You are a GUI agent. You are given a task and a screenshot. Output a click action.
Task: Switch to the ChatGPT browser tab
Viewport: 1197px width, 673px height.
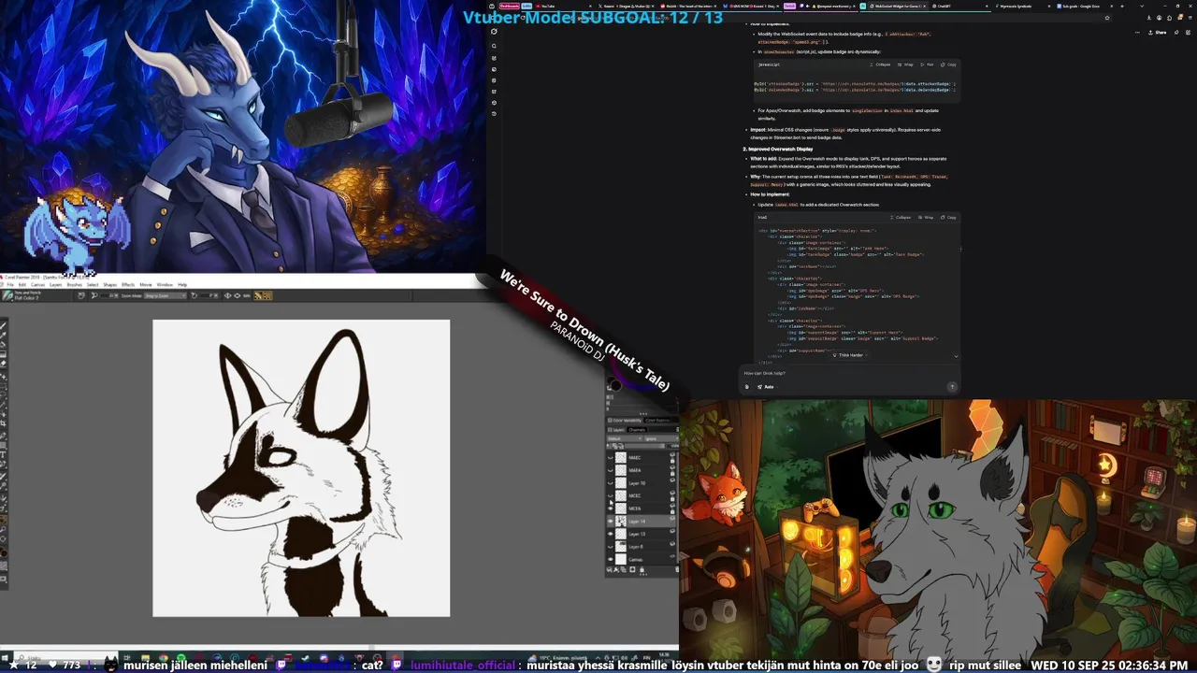tap(945, 7)
